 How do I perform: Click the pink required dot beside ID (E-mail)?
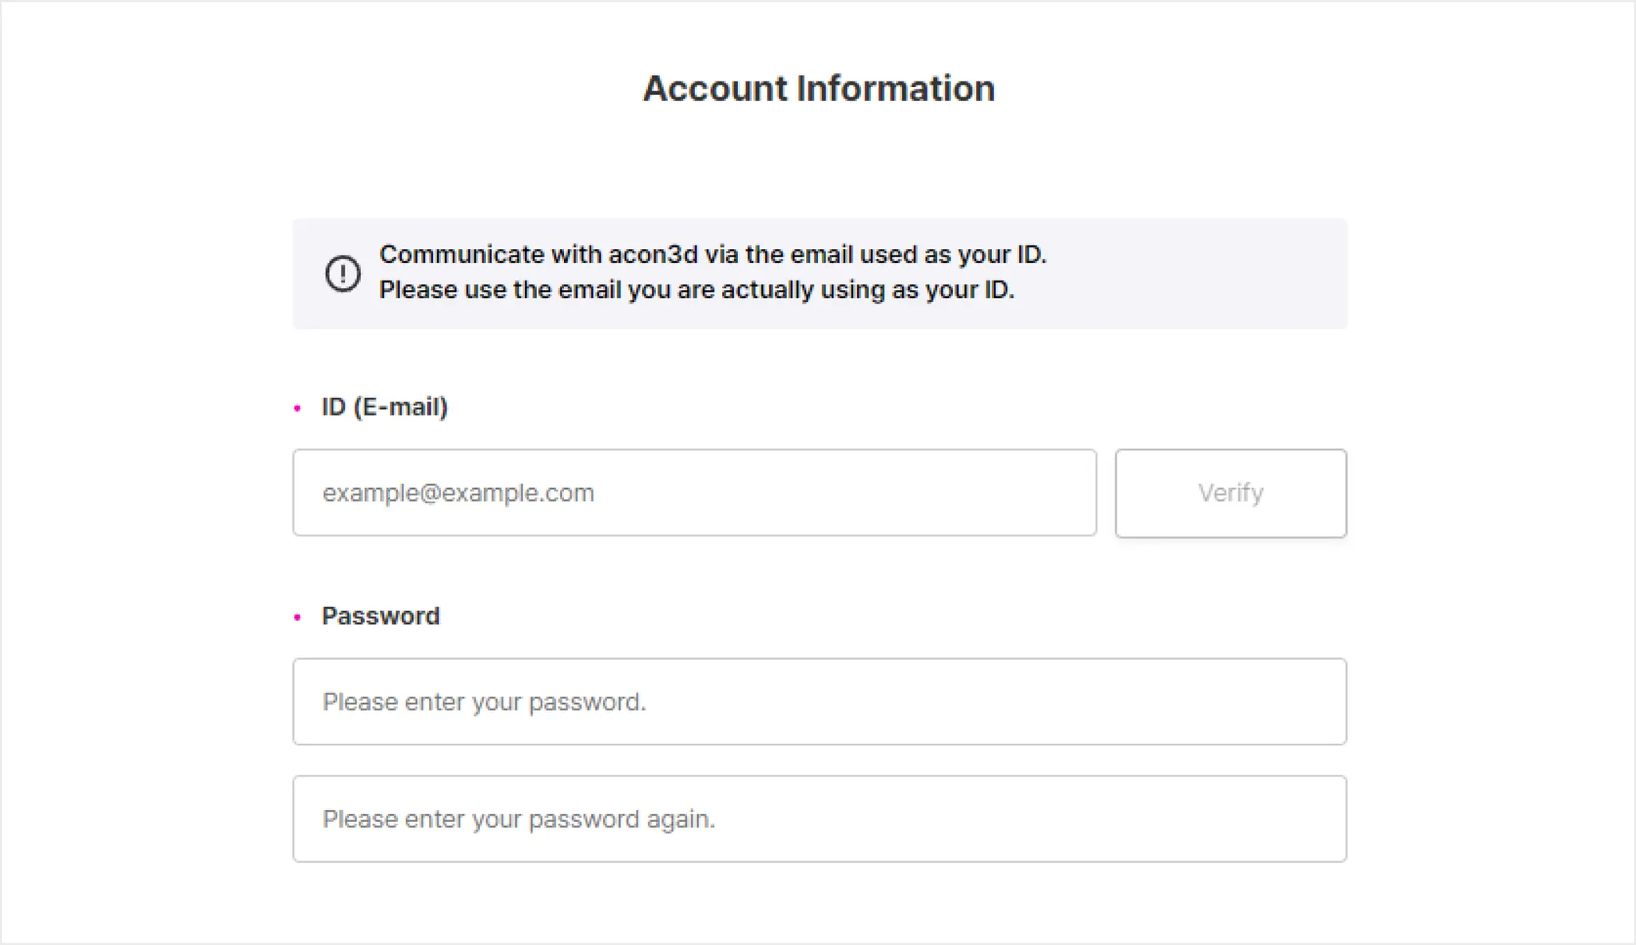pos(297,408)
